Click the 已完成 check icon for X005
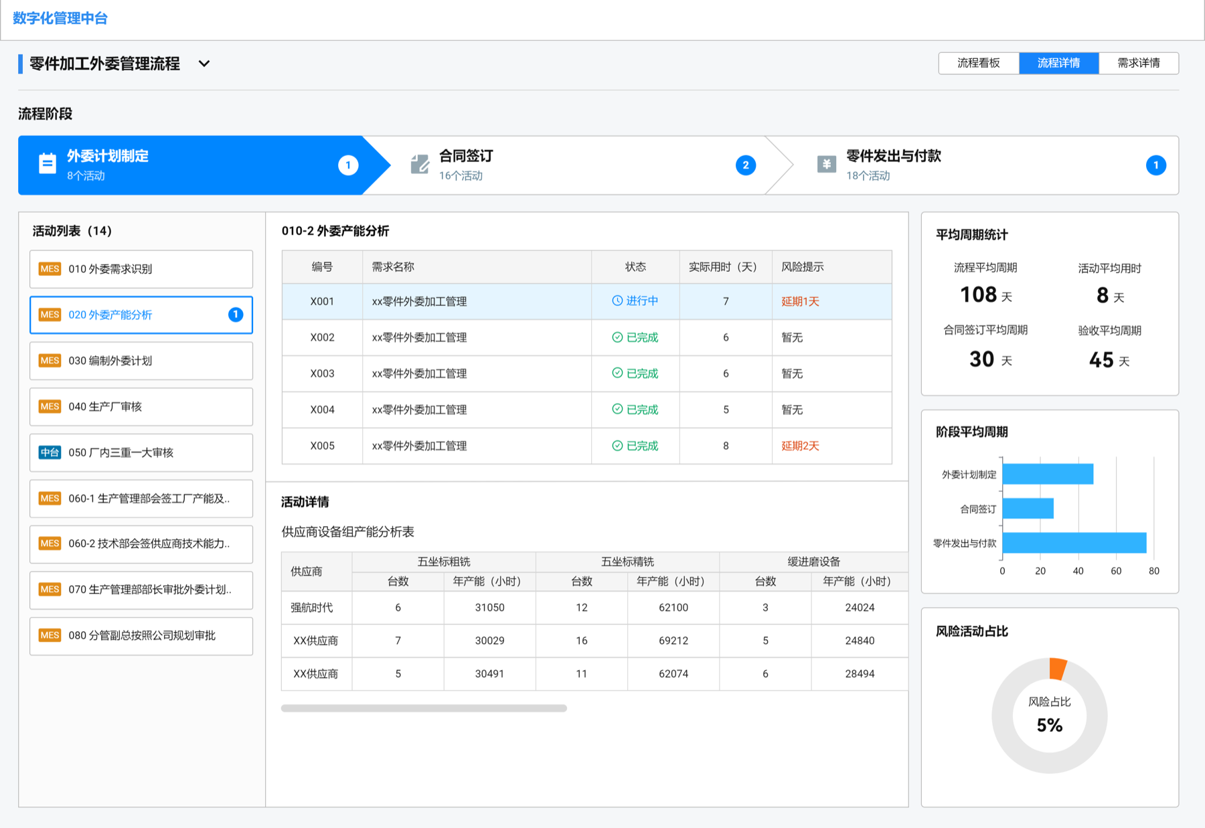 [x=617, y=446]
